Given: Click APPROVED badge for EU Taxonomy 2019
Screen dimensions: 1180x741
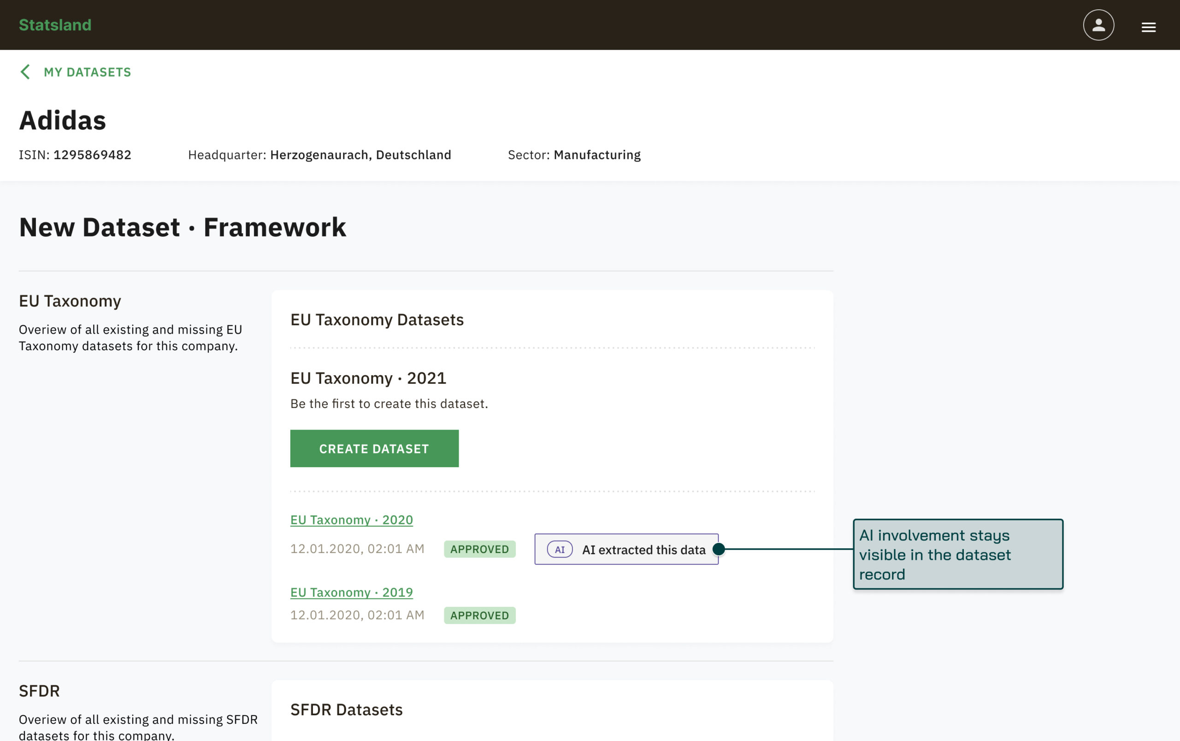Looking at the screenshot, I should tap(480, 615).
